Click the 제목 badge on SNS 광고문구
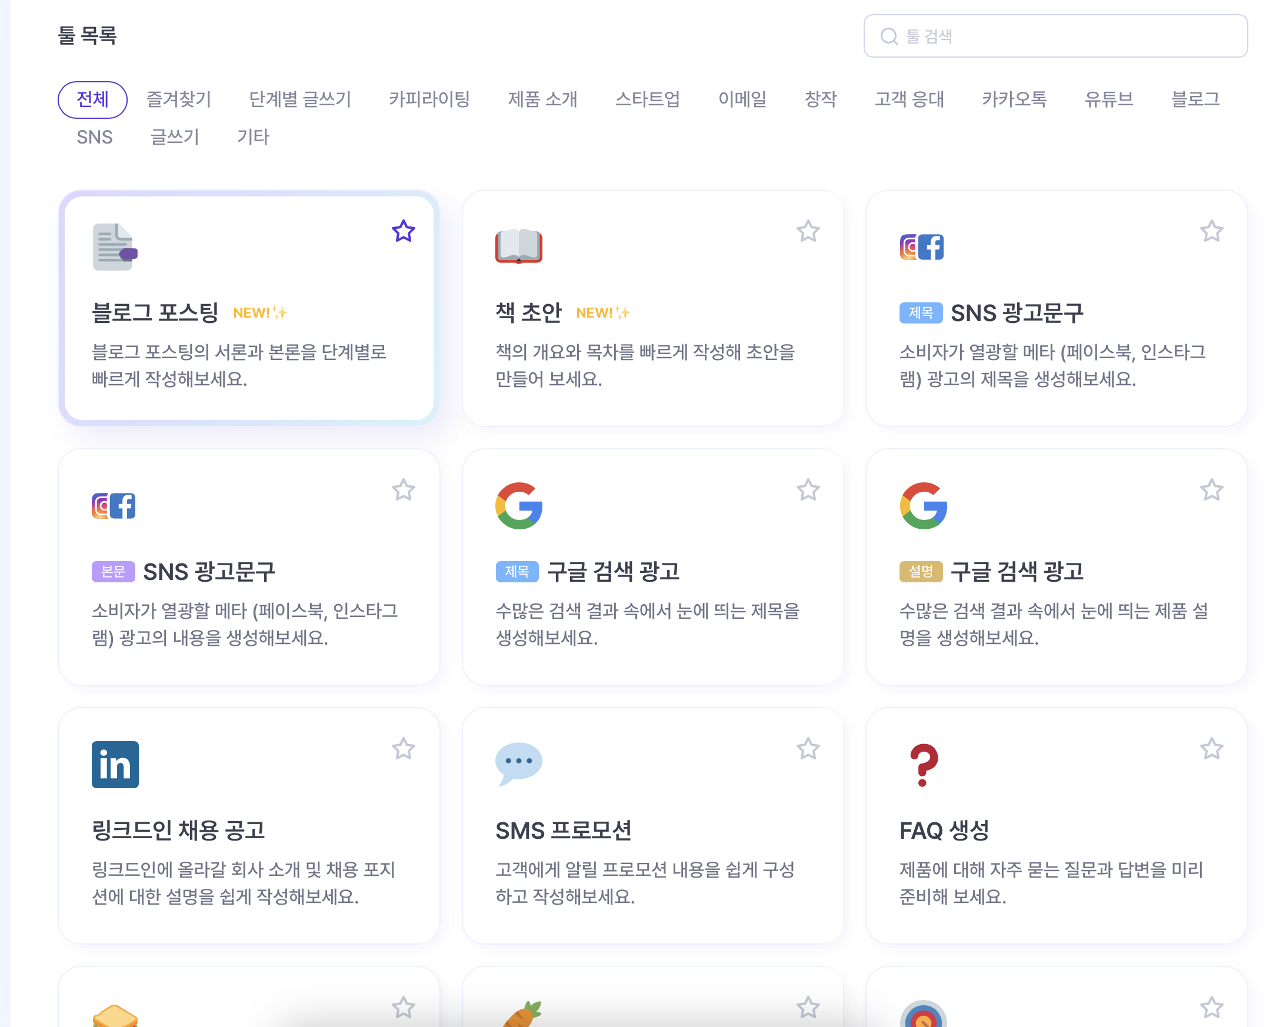 pos(921,313)
